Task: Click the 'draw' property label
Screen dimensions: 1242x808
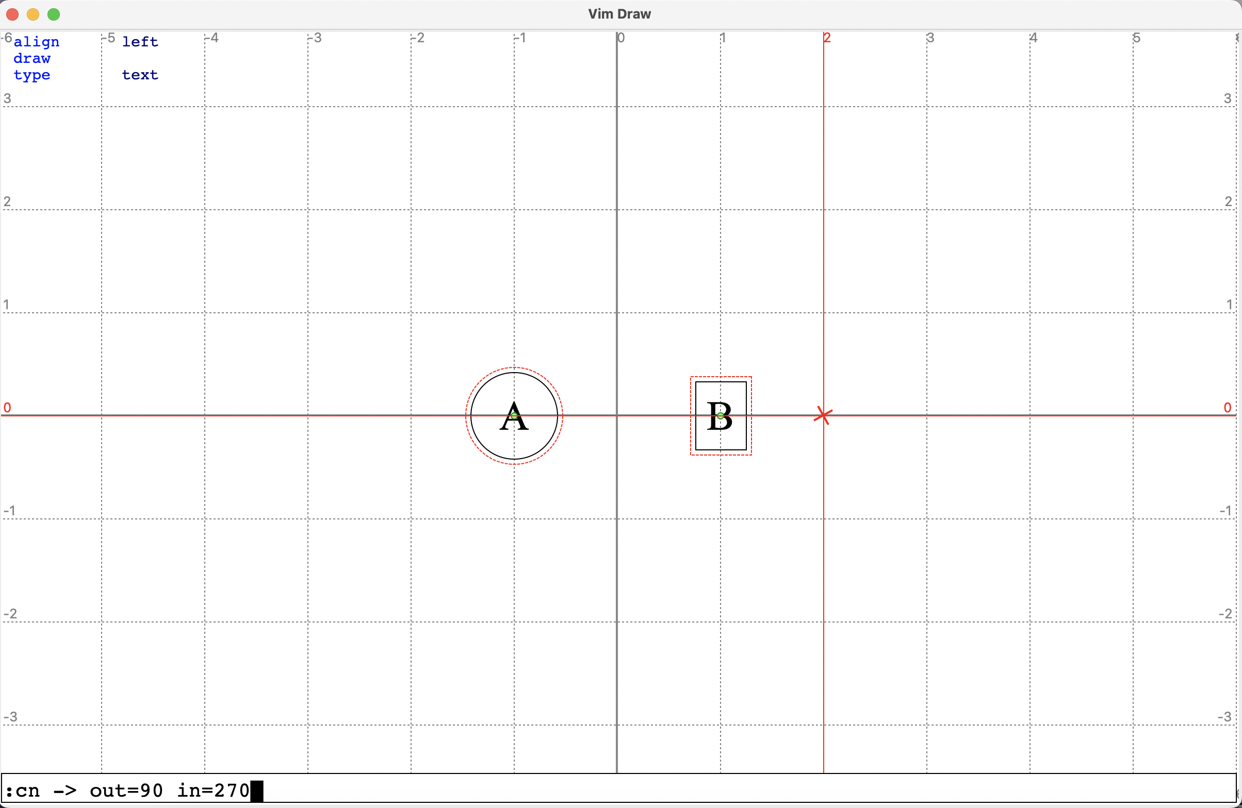Action: (x=32, y=58)
